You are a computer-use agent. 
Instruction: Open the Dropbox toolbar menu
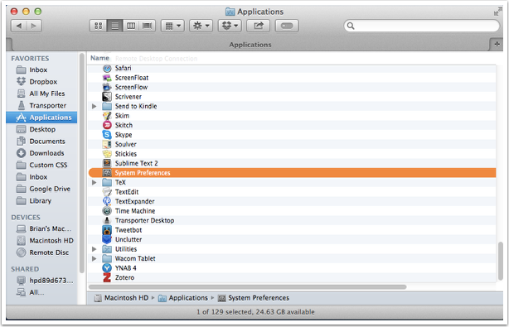[x=230, y=26]
